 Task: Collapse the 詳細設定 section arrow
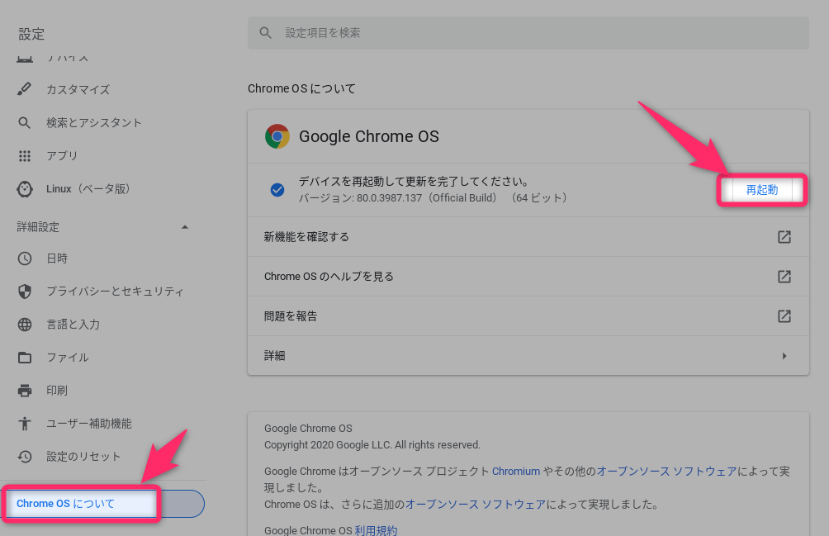[x=184, y=227]
